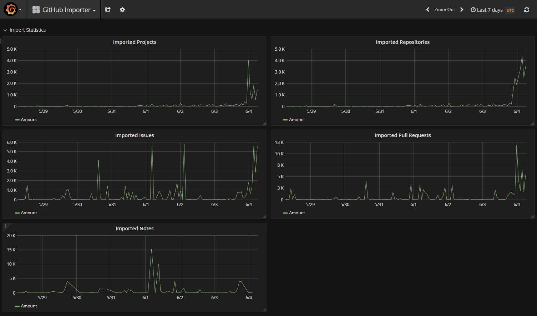Shift time range forward with right arrow
This screenshot has height=316, width=537.
[462, 10]
